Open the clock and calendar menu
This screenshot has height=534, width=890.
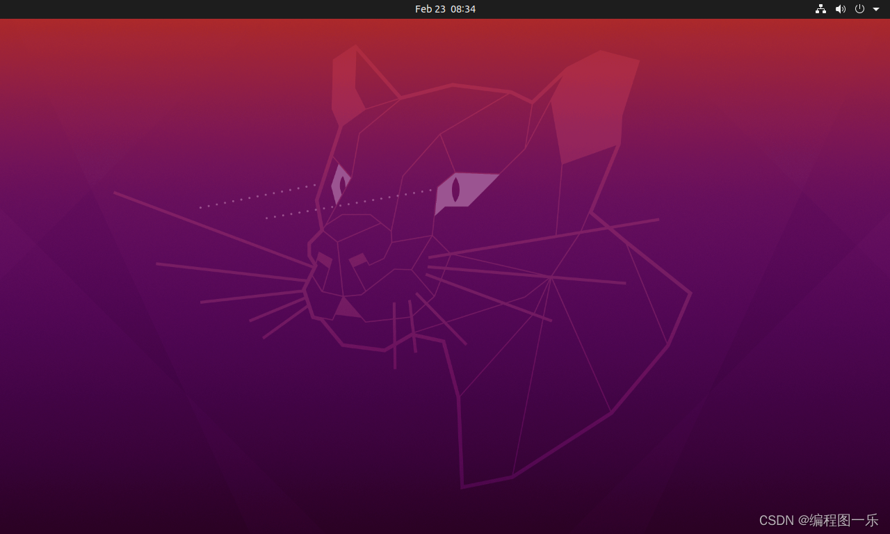[445, 9]
